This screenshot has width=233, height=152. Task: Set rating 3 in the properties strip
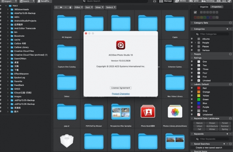click(207, 12)
